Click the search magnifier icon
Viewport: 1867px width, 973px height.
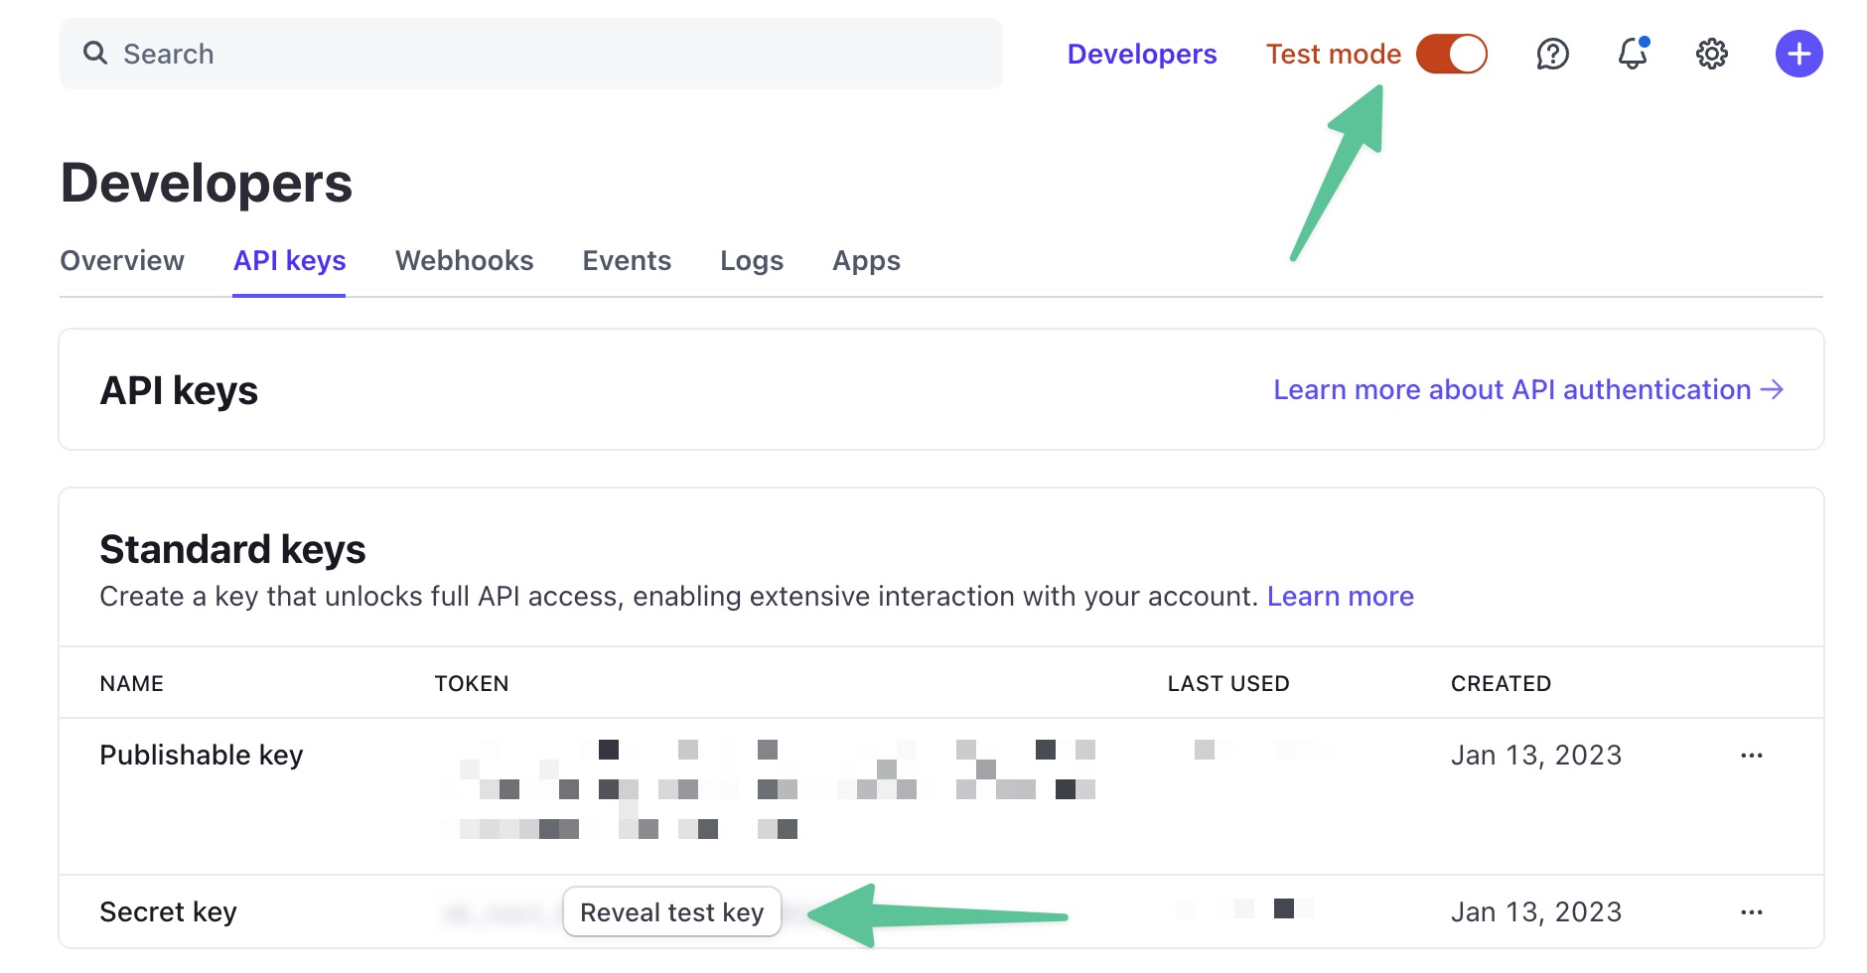click(95, 54)
